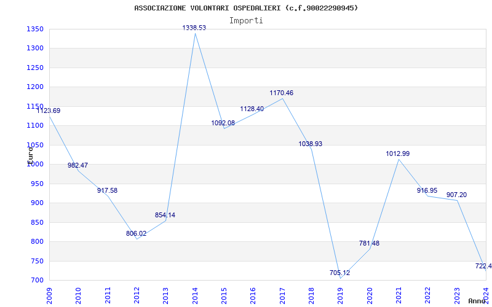
Task: Select the 1170.46 data label
Action: (x=282, y=93)
